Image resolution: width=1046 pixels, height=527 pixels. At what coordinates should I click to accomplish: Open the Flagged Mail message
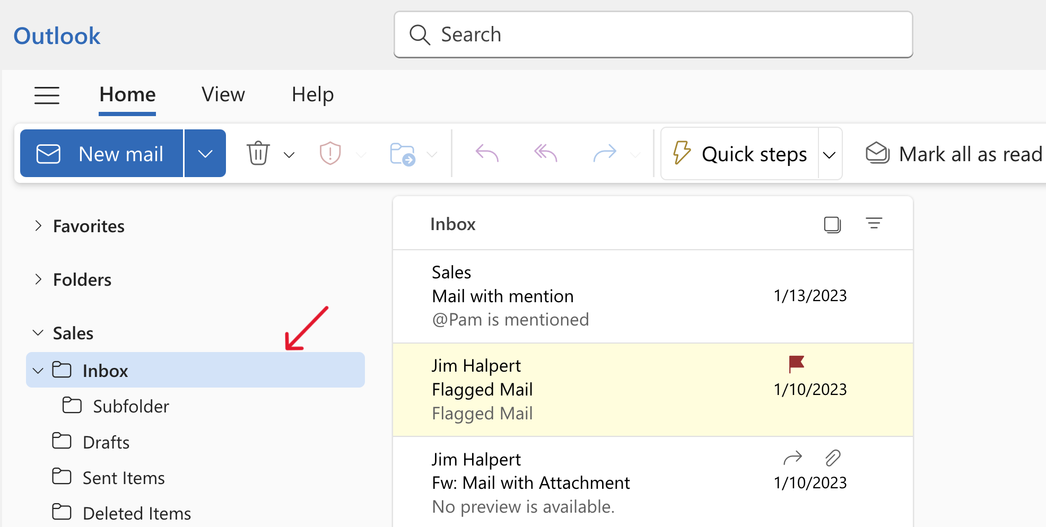click(652, 390)
